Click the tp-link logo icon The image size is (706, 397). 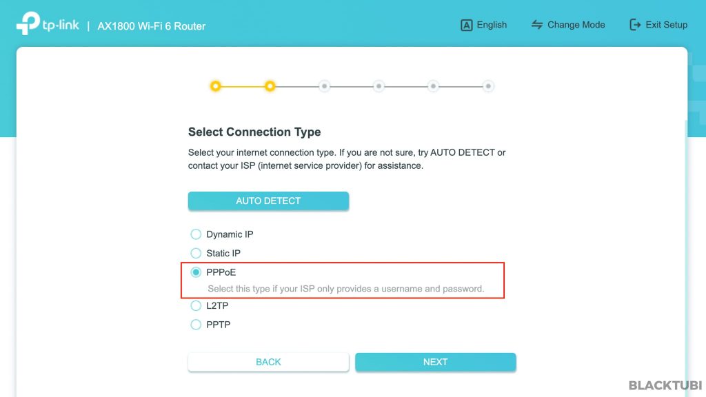[x=28, y=23]
